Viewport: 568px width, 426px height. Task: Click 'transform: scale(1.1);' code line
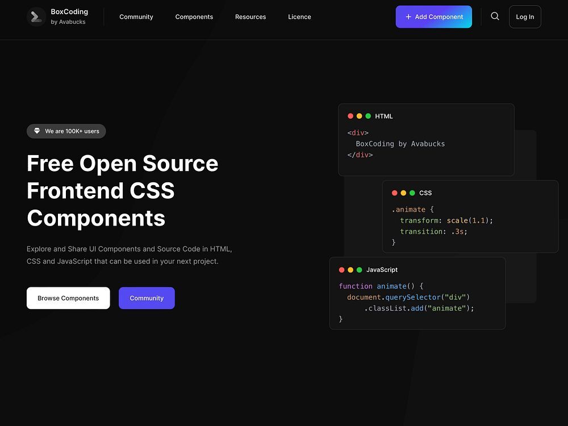(446, 220)
